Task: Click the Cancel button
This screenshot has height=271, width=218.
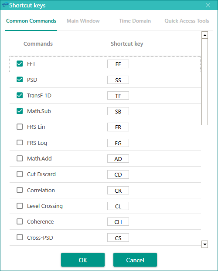Action: (135, 260)
